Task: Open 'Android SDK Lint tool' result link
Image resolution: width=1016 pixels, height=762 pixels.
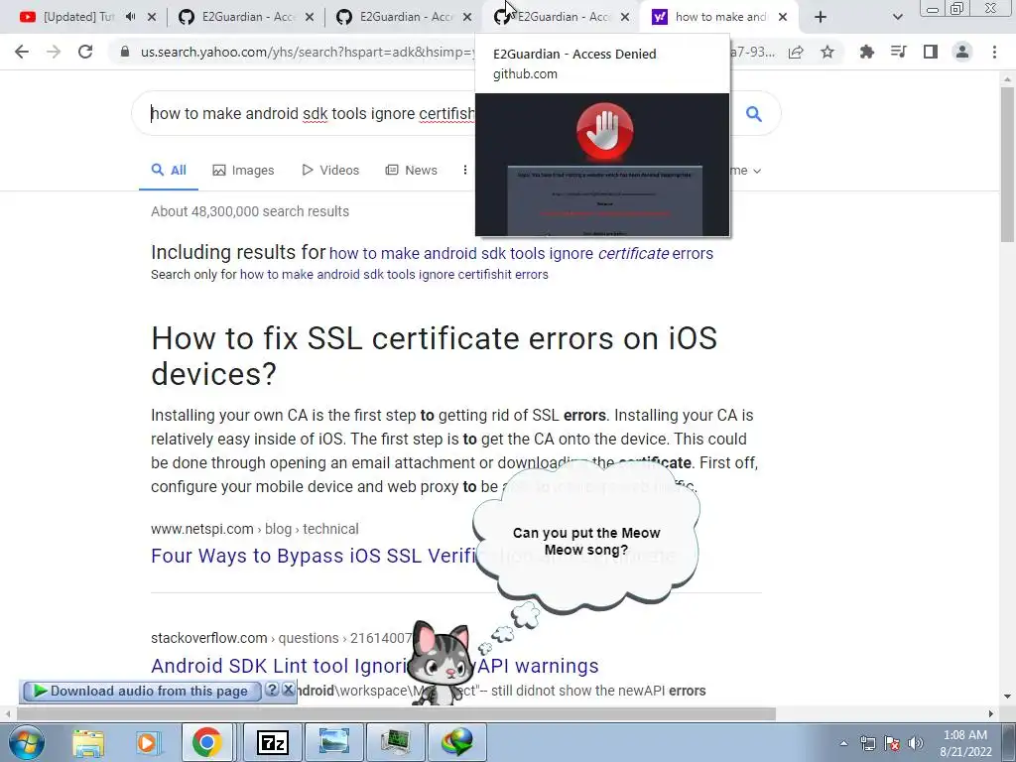Action: tap(374, 666)
